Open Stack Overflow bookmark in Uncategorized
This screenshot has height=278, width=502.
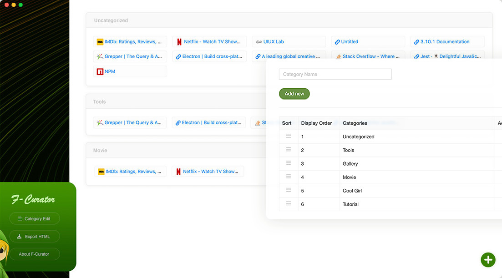click(x=368, y=55)
